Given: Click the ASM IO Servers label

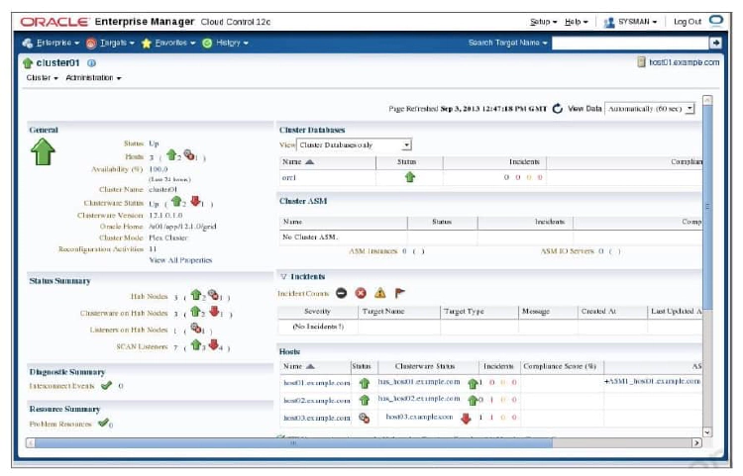Looking at the screenshot, I should click(x=568, y=251).
